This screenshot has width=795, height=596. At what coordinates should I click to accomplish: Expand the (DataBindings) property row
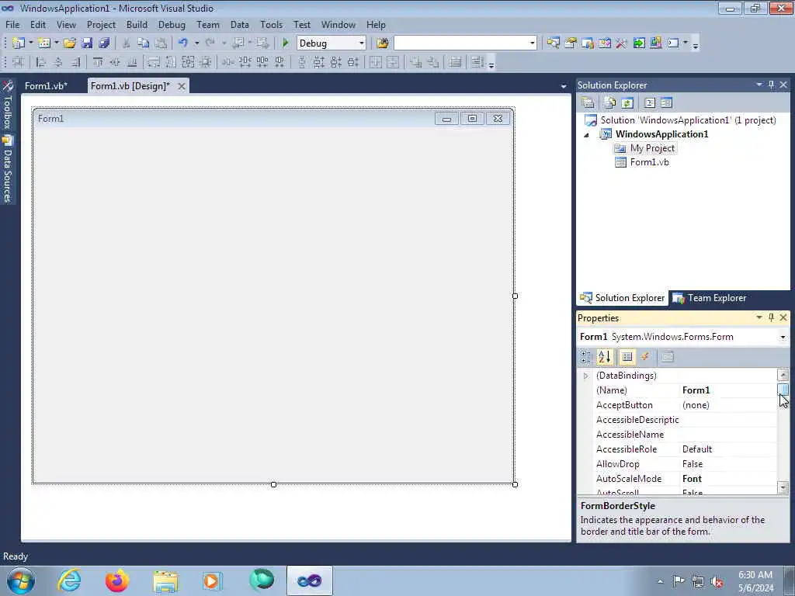tap(585, 376)
